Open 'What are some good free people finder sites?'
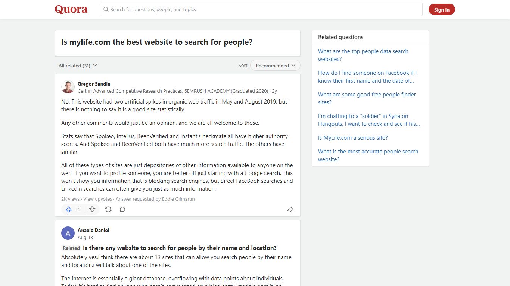This screenshot has width=510, height=286. click(367, 98)
